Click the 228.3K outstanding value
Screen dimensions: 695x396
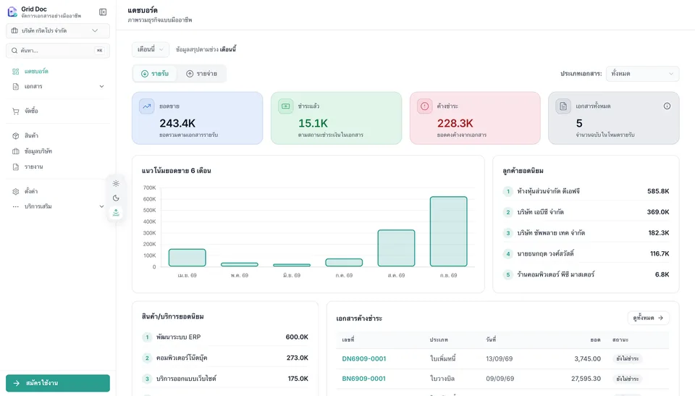point(455,123)
